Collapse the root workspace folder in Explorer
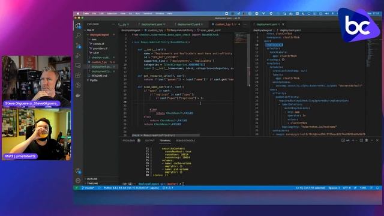Screen dimensions: 384x216 tap(101, 30)
